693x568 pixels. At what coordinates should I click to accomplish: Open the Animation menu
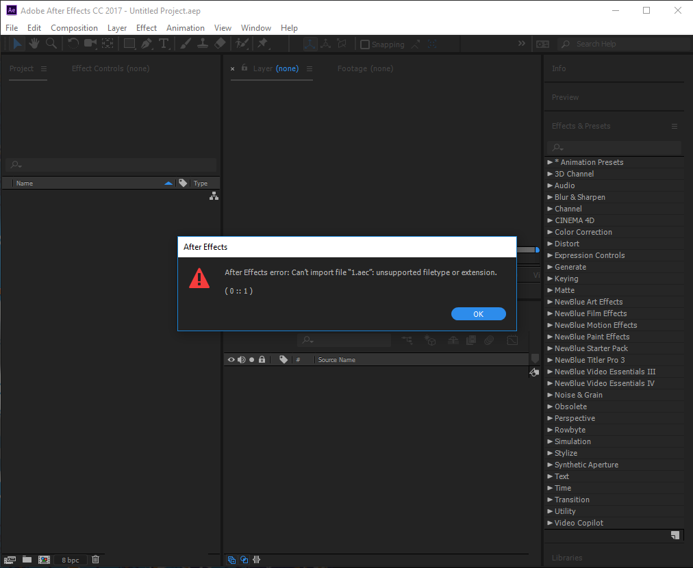tap(185, 28)
